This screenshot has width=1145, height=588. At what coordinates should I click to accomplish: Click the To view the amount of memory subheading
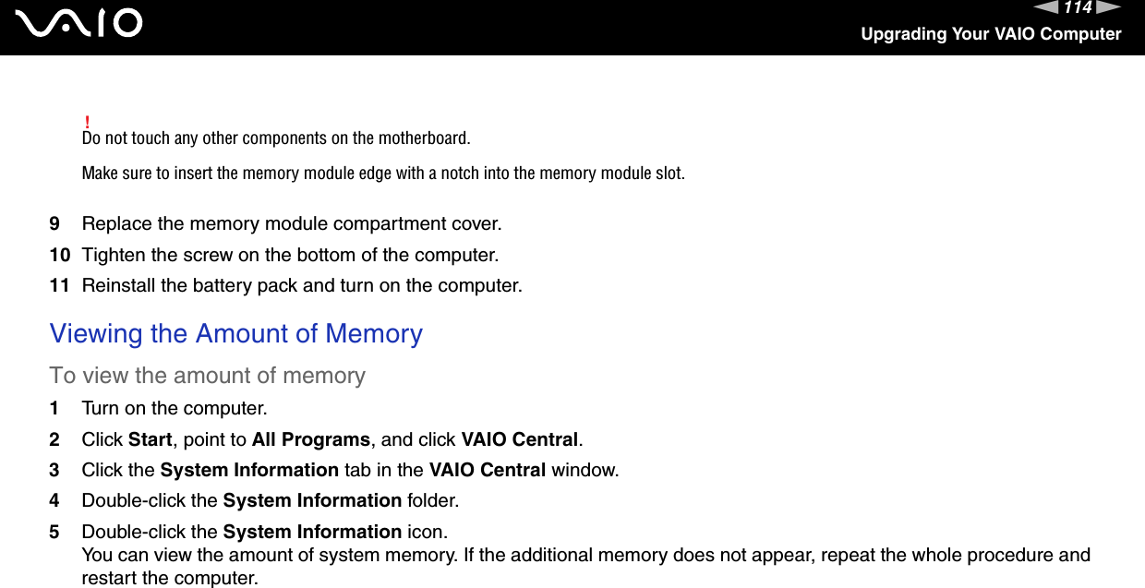208,376
